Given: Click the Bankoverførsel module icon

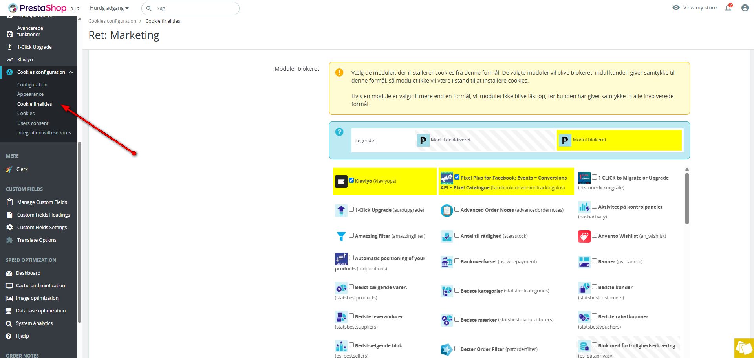Looking at the screenshot, I should point(447,262).
